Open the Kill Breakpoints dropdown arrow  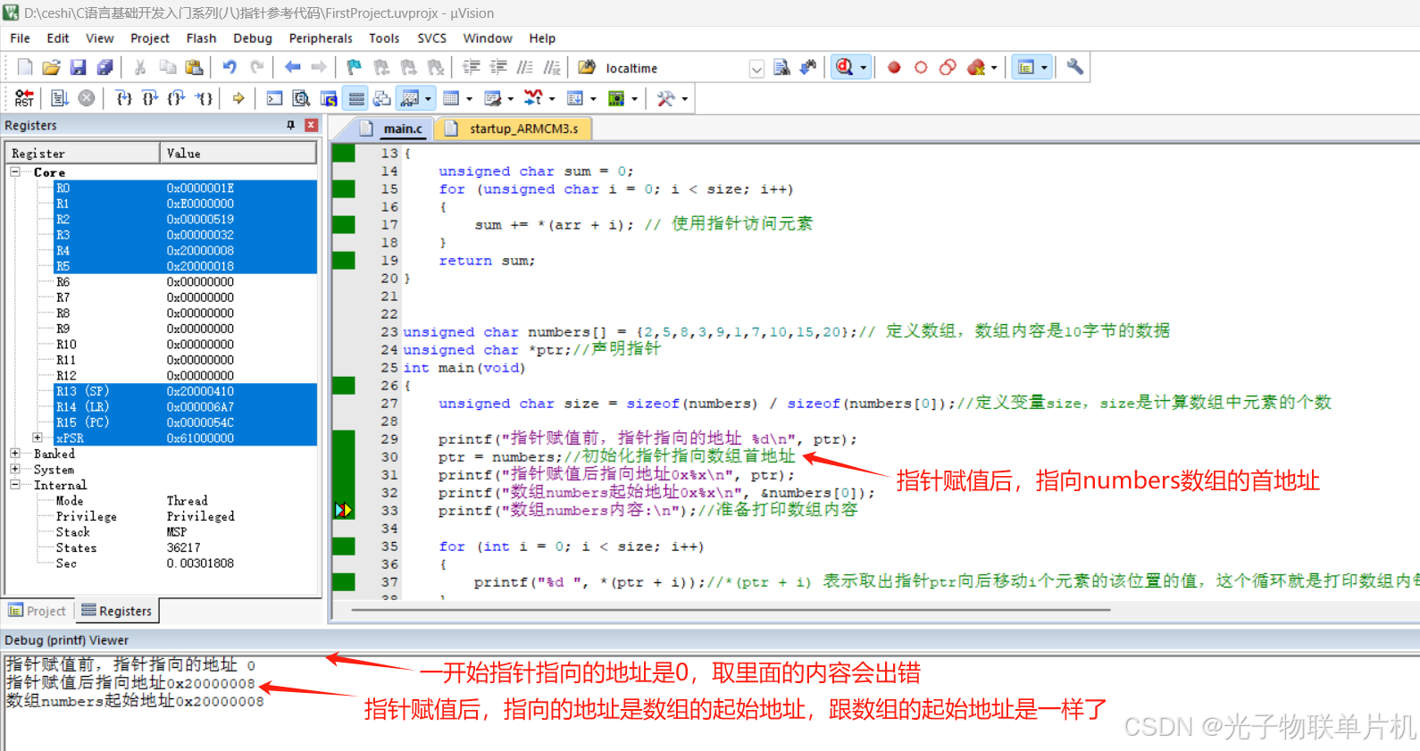(994, 68)
